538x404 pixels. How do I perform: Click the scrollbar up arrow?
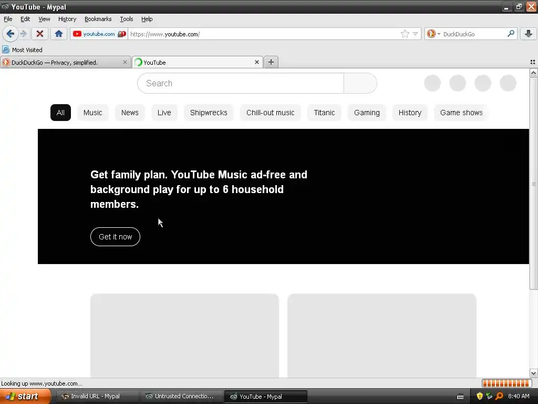coord(533,73)
